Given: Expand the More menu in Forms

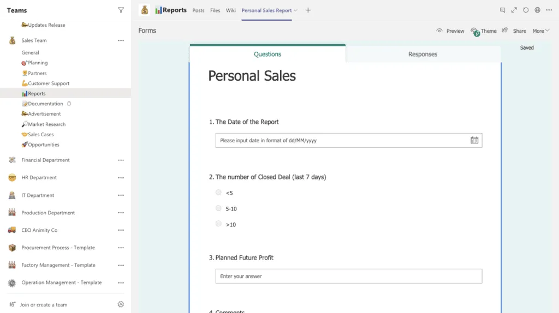Looking at the screenshot, I should (541, 31).
